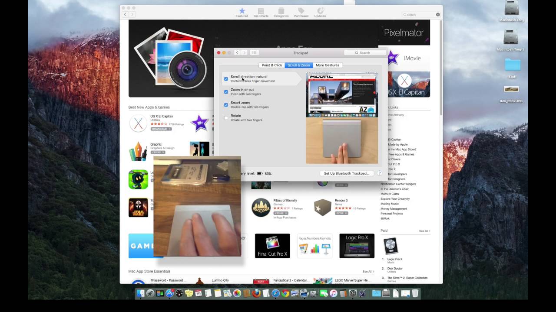Screen dimensions: 556x312
Task: Open Stickies from the Dock
Action: [189, 293]
